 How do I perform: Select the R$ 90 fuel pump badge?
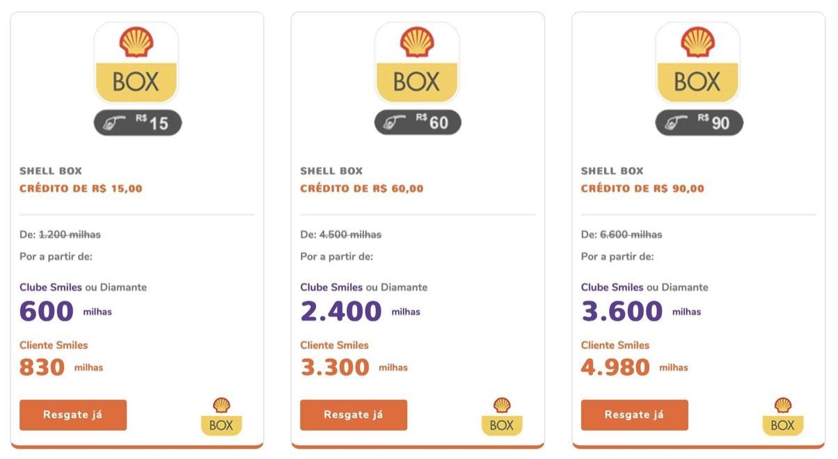click(x=699, y=122)
